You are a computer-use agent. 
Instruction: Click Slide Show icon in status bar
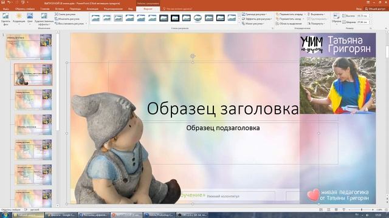pos(344,210)
